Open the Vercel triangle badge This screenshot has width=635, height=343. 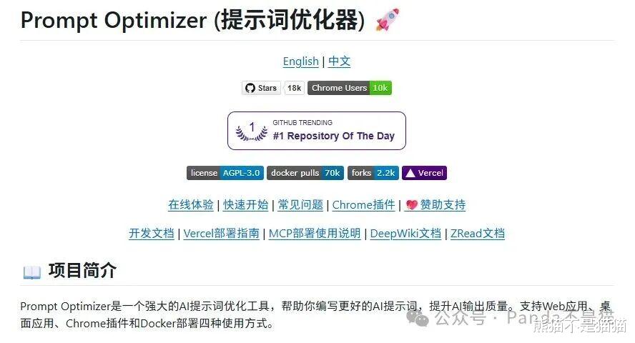pos(425,173)
